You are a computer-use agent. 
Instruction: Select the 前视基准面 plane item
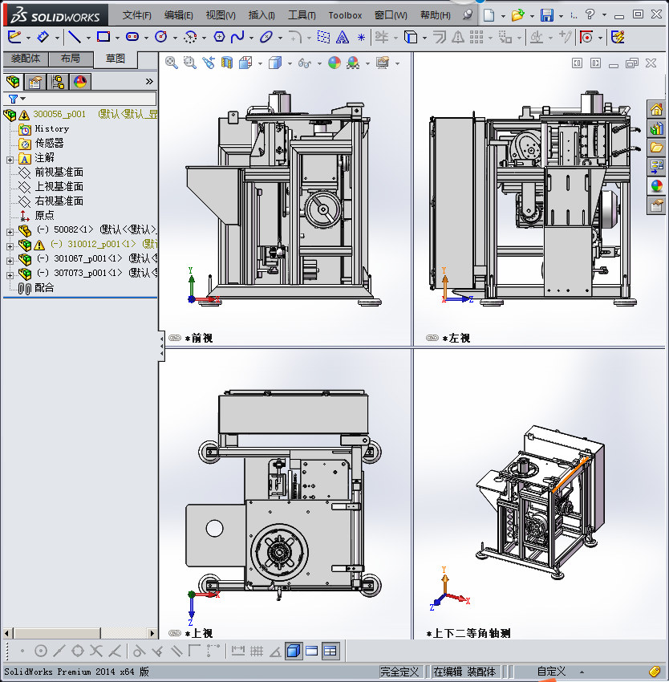tap(59, 173)
